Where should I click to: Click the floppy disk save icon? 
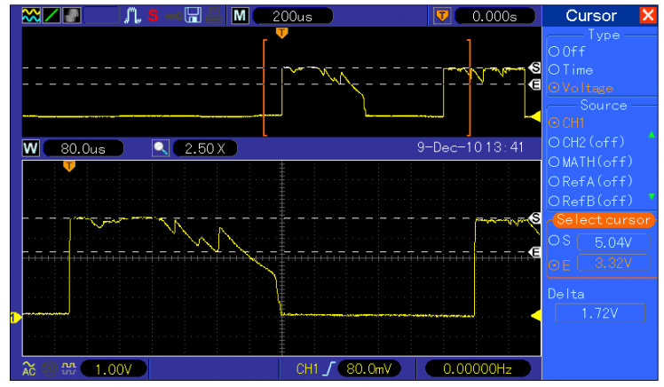(x=192, y=15)
